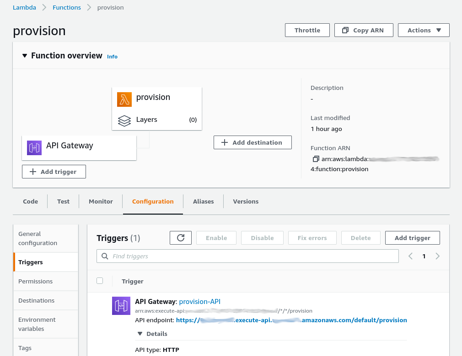Click the 'provision' breadcrumb text
Viewport: 462px width, 356px height.
111,8
